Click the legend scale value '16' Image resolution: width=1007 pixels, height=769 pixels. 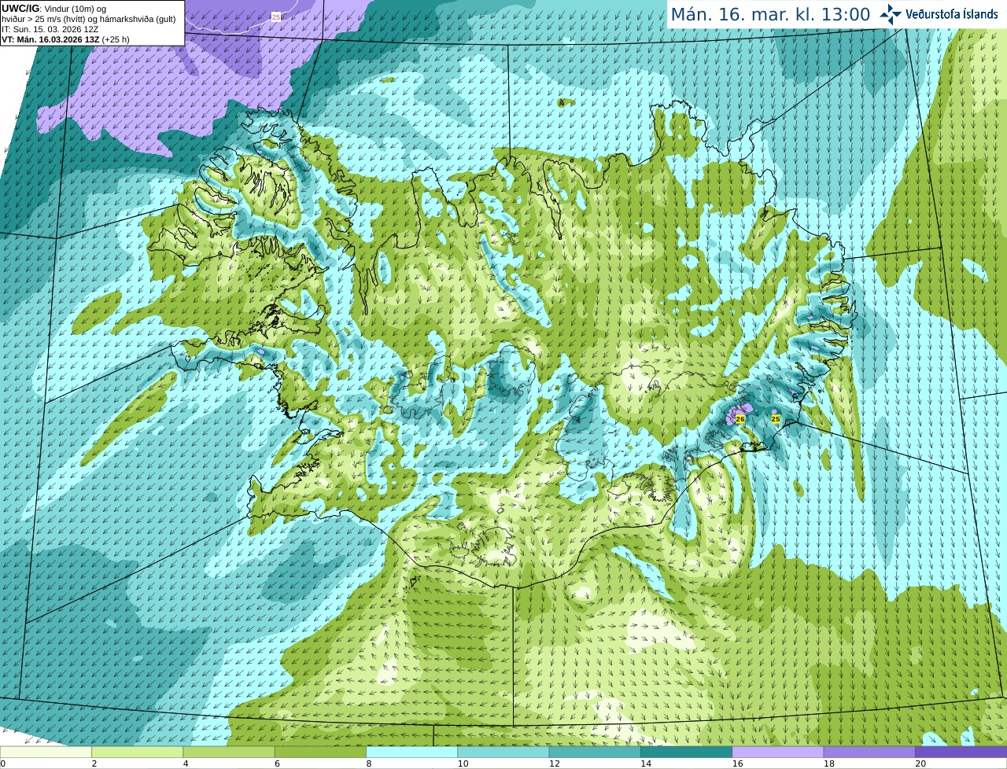pyautogui.click(x=737, y=763)
